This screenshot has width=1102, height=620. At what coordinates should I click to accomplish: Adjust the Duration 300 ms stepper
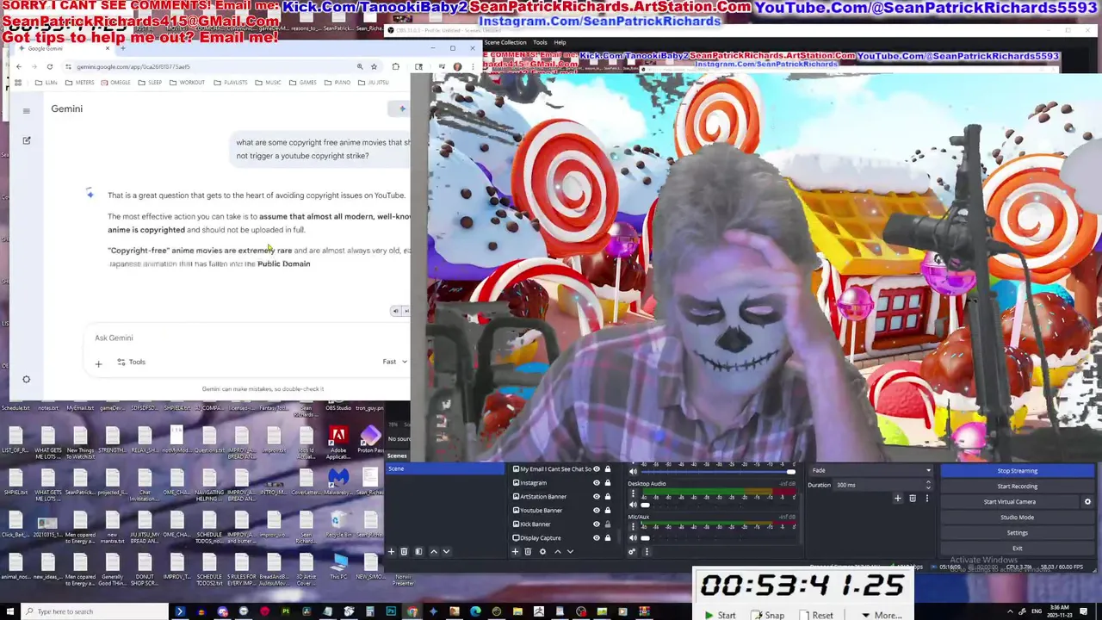coord(928,485)
